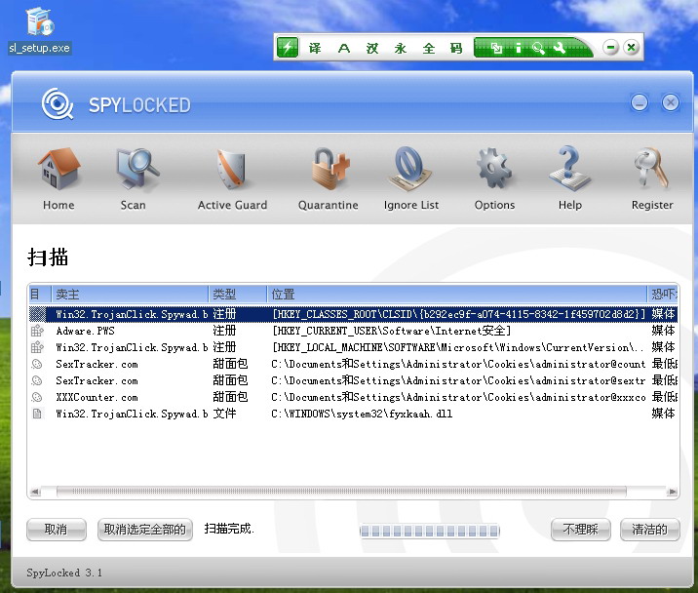Screen dimensions: 698x593
Task: Click the sl_setup.exe desktop icon
Action: pyautogui.click(x=40, y=31)
